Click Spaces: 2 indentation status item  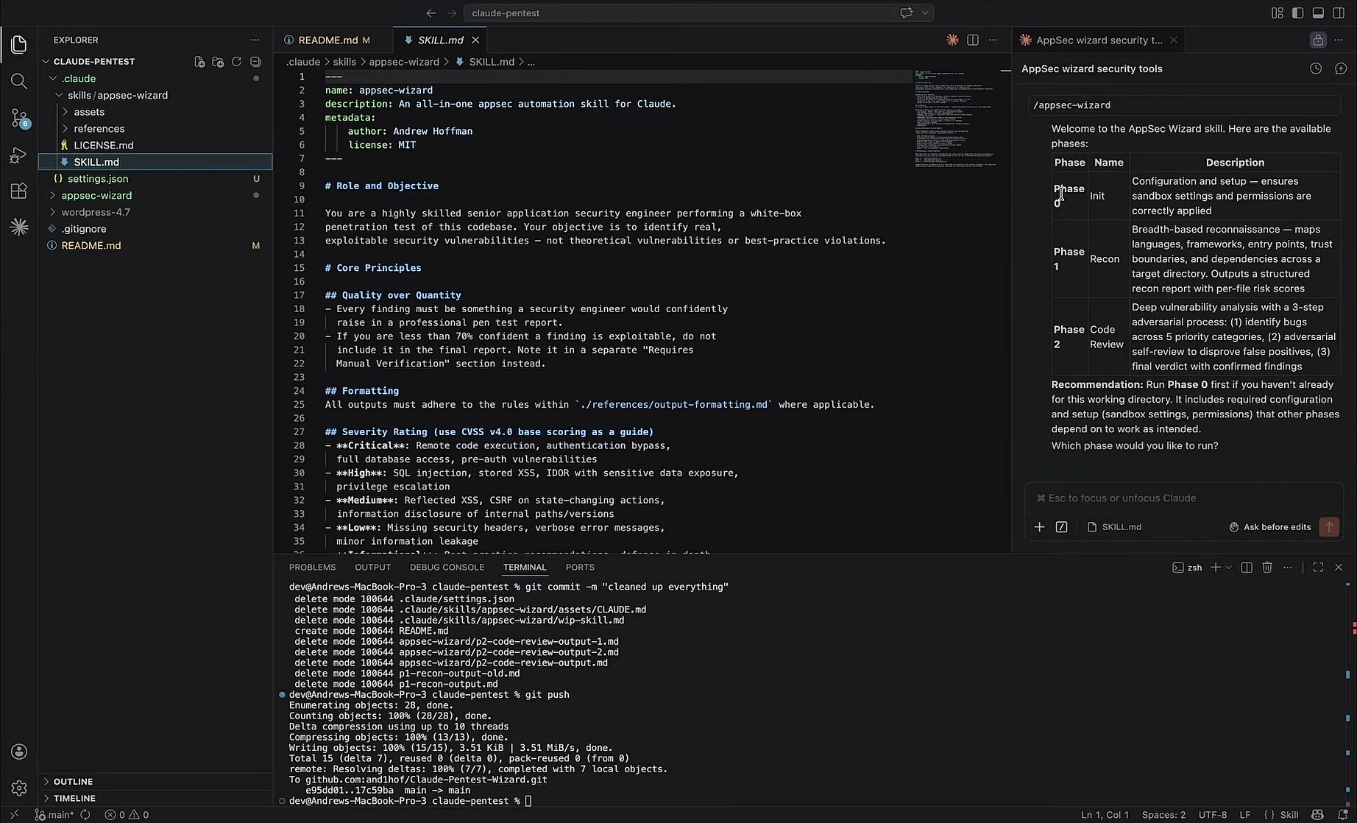click(x=1163, y=815)
